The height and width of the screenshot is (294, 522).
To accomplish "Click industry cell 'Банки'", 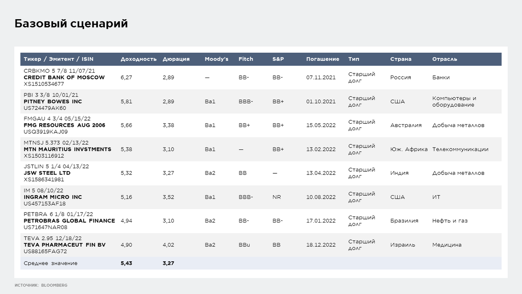I will pyautogui.click(x=441, y=78).
